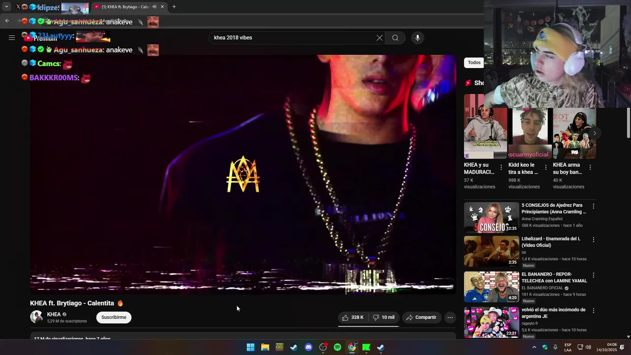Click the video player to pause playback

(243, 175)
